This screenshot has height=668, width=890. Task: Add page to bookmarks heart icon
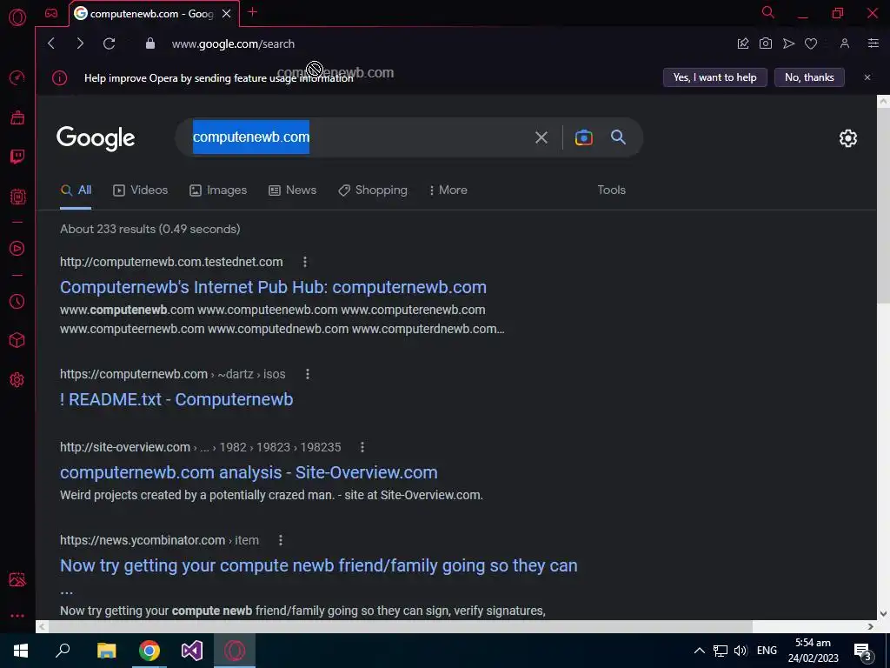pyautogui.click(x=811, y=43)
